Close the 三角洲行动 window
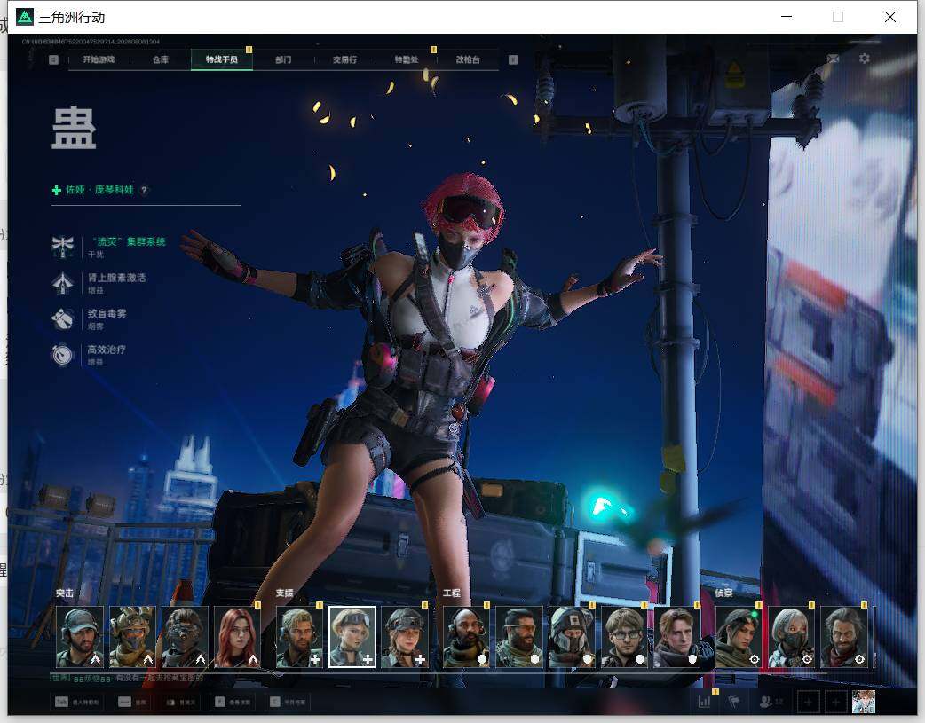 890,17
